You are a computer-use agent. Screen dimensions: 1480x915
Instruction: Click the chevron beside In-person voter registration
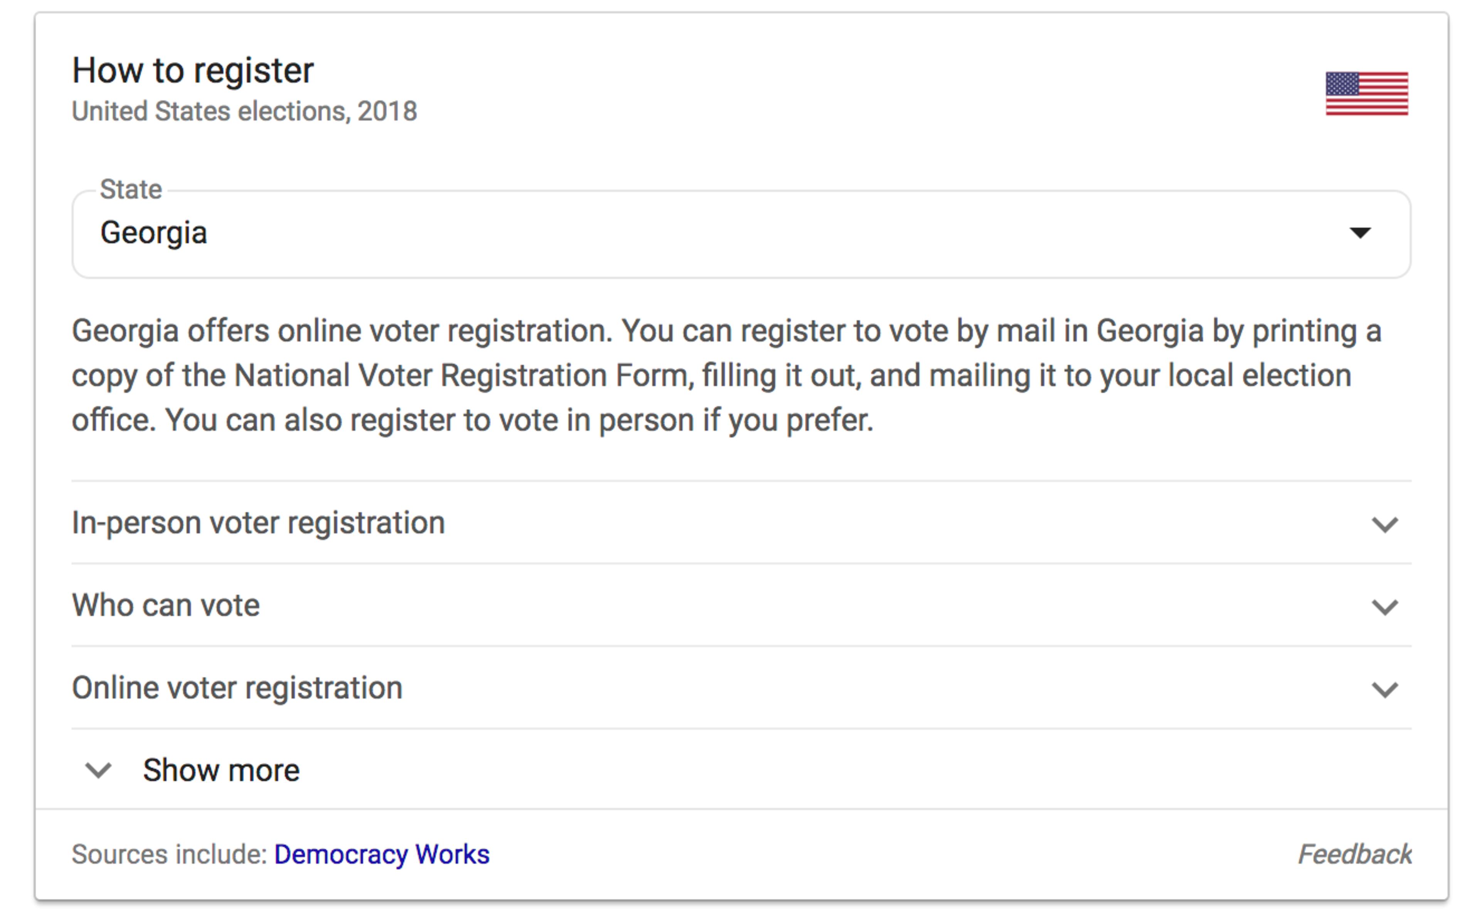(1384, 524)
